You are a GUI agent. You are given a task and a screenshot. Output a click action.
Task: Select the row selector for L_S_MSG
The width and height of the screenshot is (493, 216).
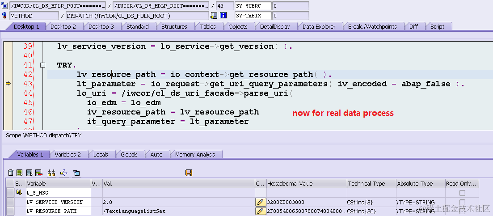[x=10, y=193]
